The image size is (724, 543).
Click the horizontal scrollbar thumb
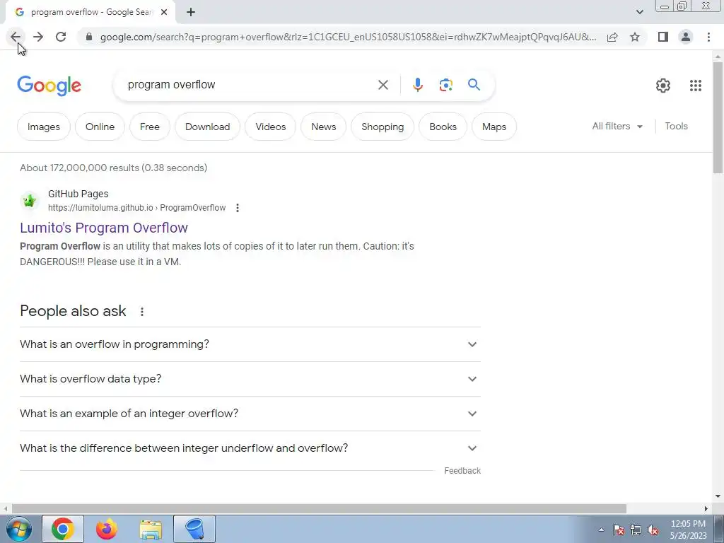319,509
